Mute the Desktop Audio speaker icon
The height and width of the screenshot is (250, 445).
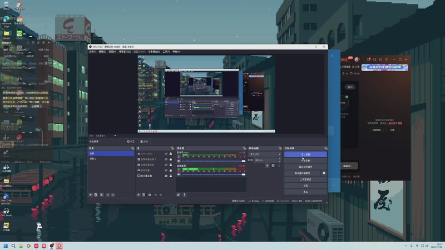(179, 174)
